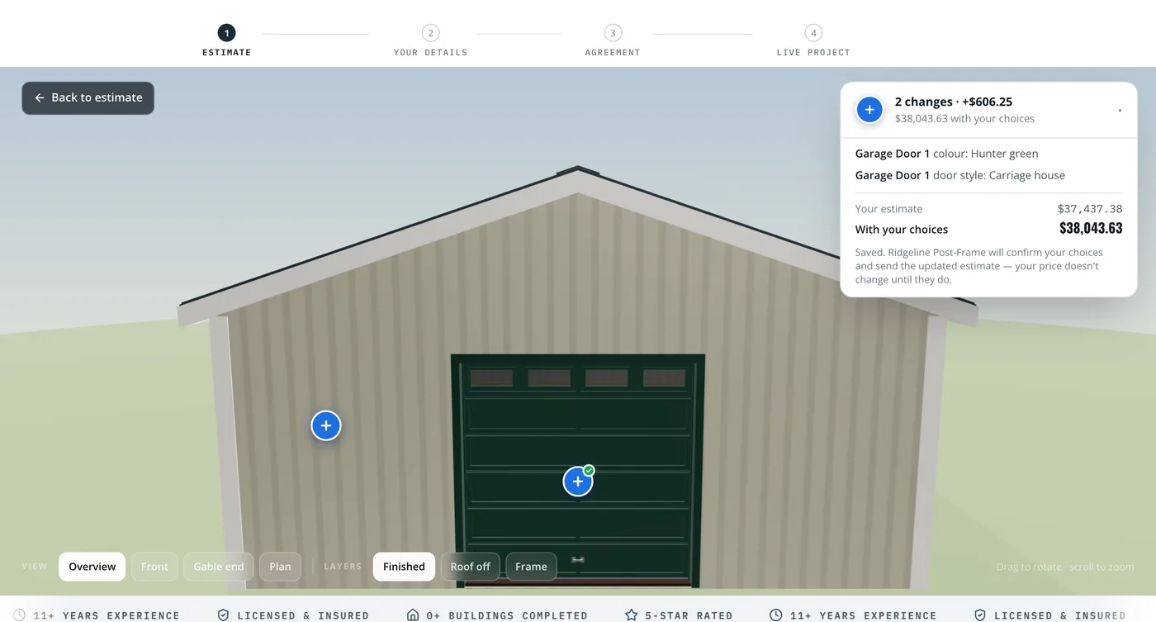Show the Frame layer
The width and height of the screenshot is (1156, 622).
point(531,567)
